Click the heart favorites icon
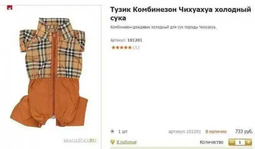This screenshot has width=255, height=149. pos(113,142)
